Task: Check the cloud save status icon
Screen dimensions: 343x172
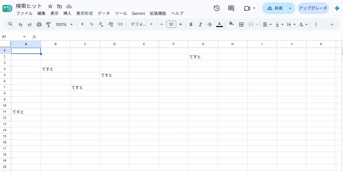Action: (x=69, y=6)
